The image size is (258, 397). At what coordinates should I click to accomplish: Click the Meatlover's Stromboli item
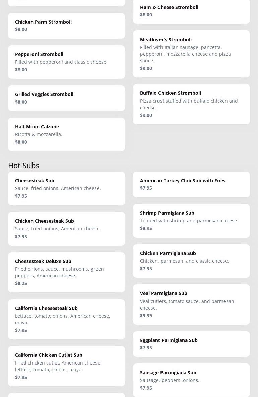[x=191, y=54]
